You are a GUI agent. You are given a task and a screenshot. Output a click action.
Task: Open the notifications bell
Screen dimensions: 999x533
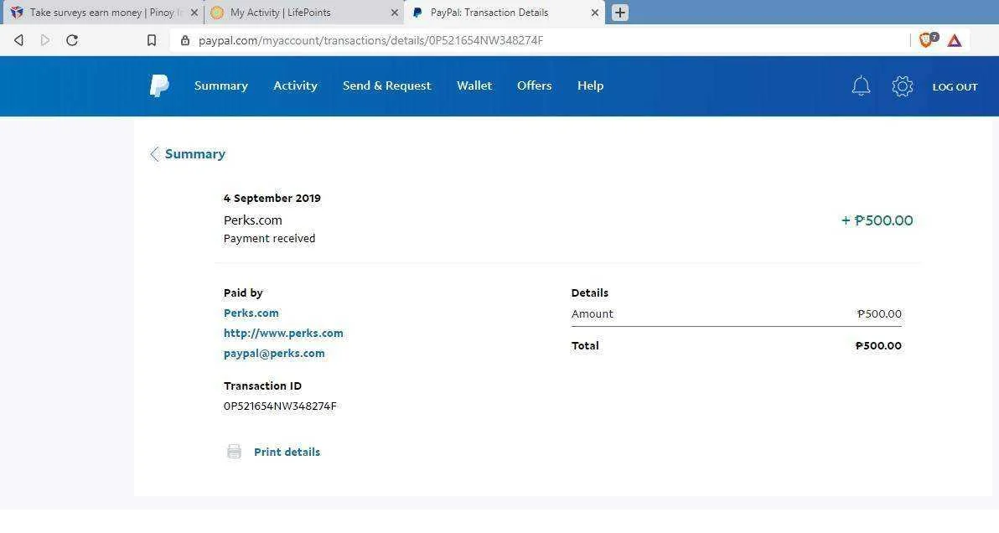[x=861, y=86]
